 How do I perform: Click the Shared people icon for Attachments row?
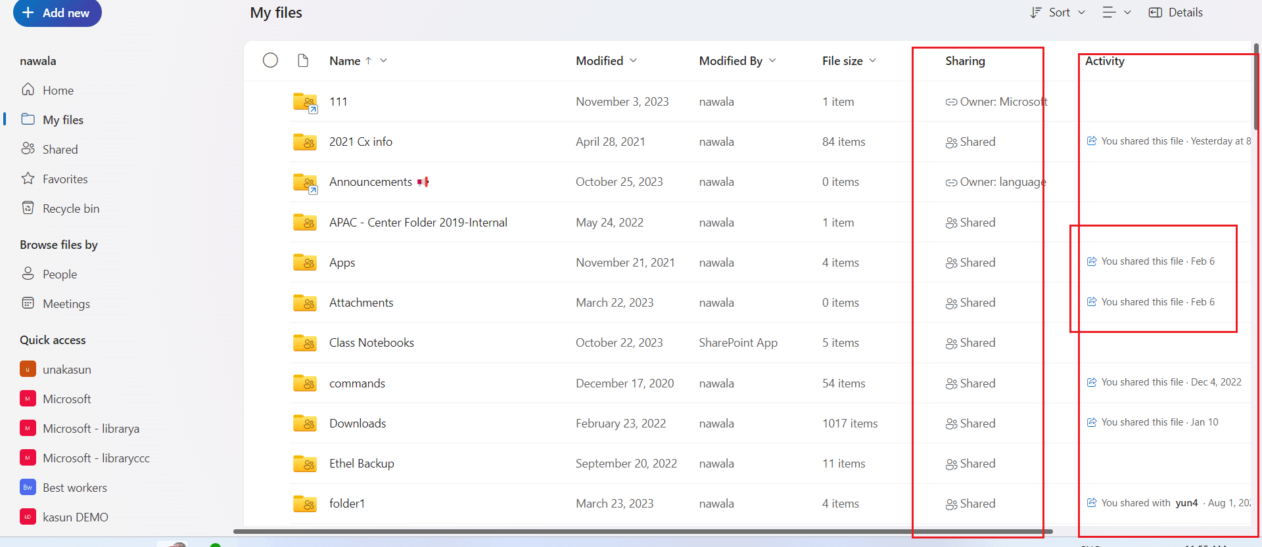tap(951, 303)
